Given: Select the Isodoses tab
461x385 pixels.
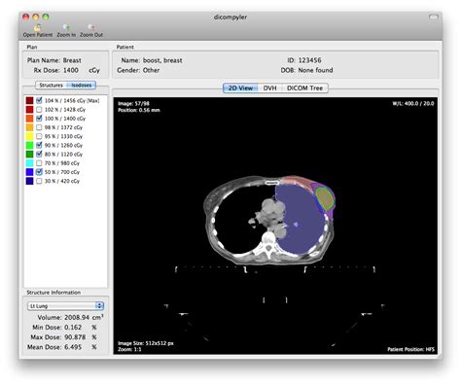Looking at the screenshot, I should click(82, 86).
